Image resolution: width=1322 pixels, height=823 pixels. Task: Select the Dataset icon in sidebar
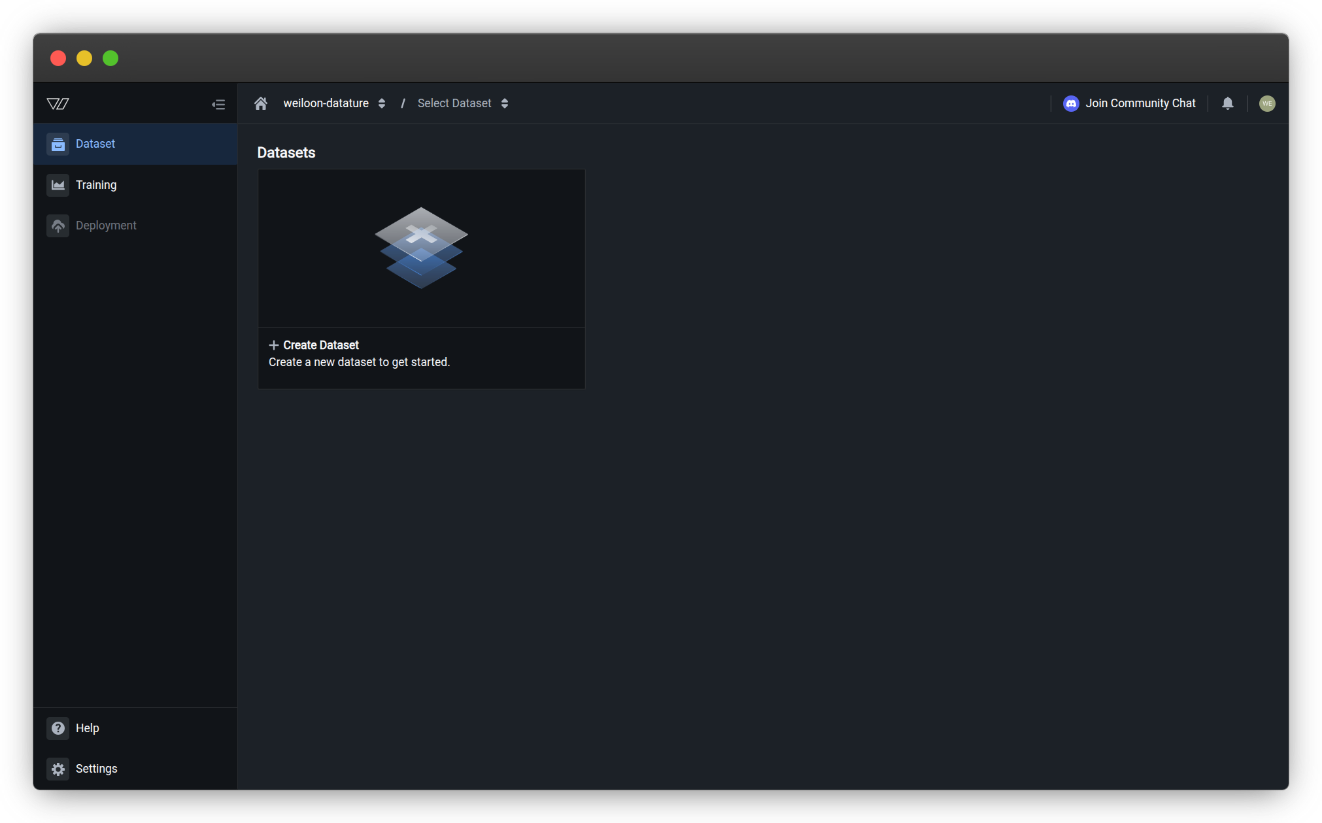58,144
